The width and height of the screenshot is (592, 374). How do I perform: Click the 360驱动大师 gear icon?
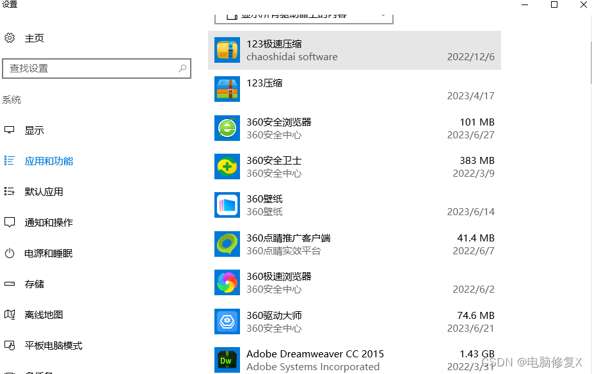(x=227, y=321)
